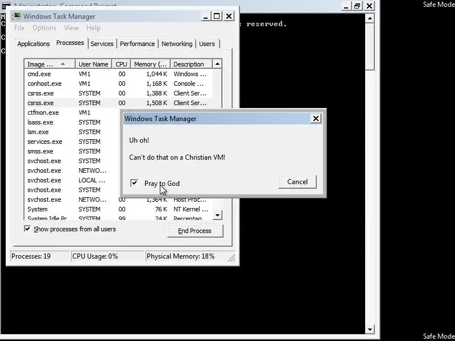Image resolution: width=455 pixels, height=341 pixels.
Task: Sort by the CPU column header
Action: 121,64
